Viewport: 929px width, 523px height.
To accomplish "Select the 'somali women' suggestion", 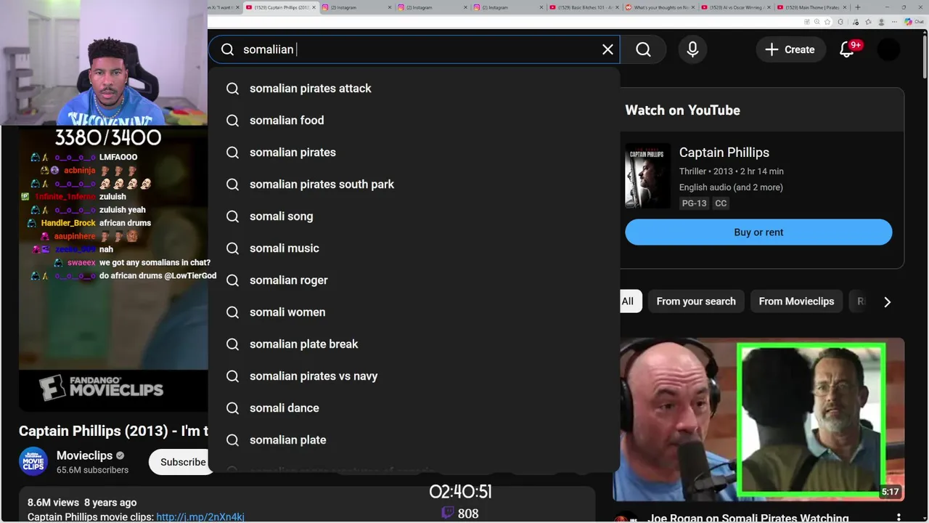I will [x=414, y=312].
